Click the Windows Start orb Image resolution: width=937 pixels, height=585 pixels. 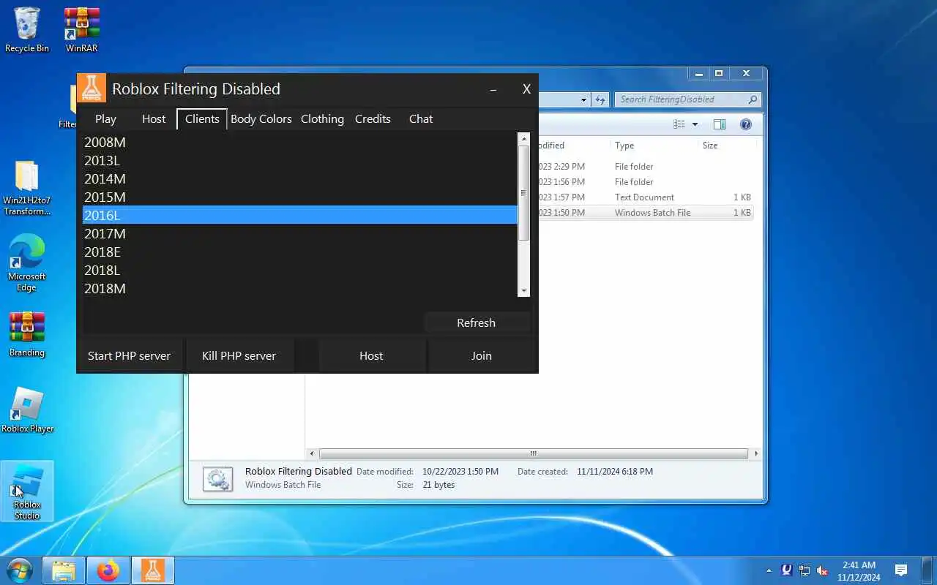(20, 570)
